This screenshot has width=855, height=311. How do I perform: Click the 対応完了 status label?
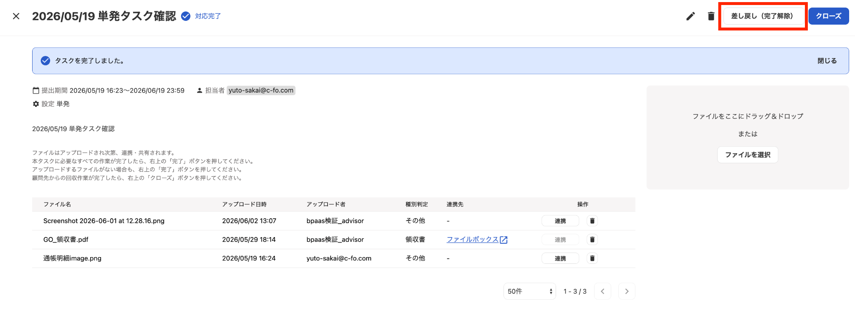pyautogui.click(x=208, y=16)
